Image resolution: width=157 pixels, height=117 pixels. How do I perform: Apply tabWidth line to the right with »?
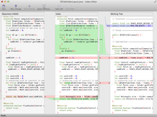100,58
